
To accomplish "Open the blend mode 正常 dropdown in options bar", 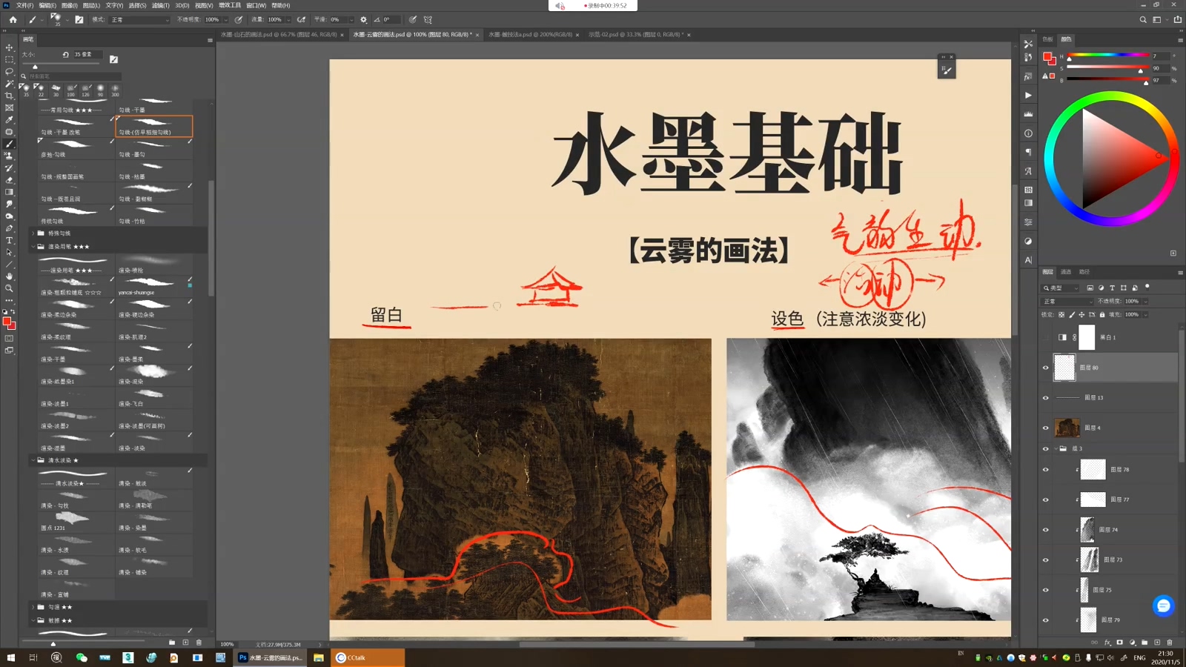I will tap(139, 20).
